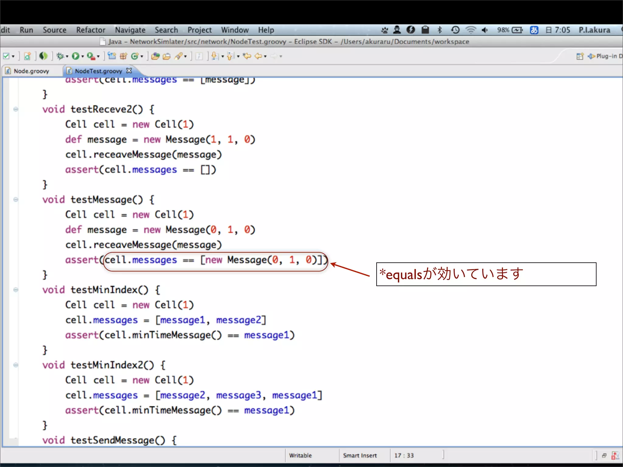Click Last Edit Location arrow icon
The width and height of the screenshot is (623, 467).
(x=247, y=56)
